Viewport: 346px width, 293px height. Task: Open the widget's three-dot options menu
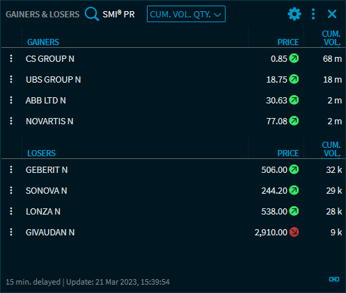coord(313,14)
